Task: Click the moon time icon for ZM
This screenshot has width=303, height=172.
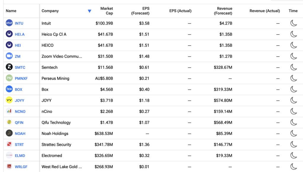Action: 294,56
